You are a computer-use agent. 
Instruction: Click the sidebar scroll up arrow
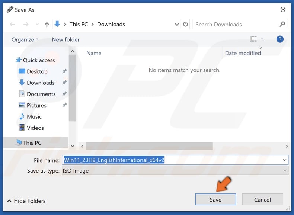point(73,51)
